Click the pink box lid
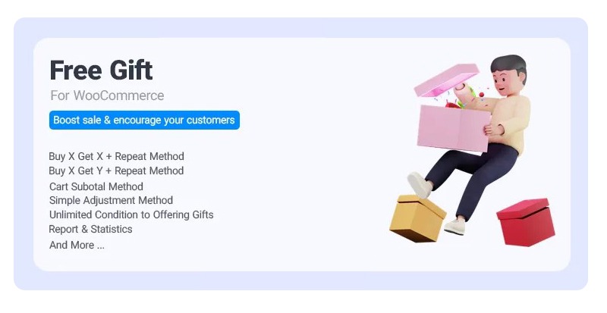This screenshot has width=607, height=313. pos(446,80)
